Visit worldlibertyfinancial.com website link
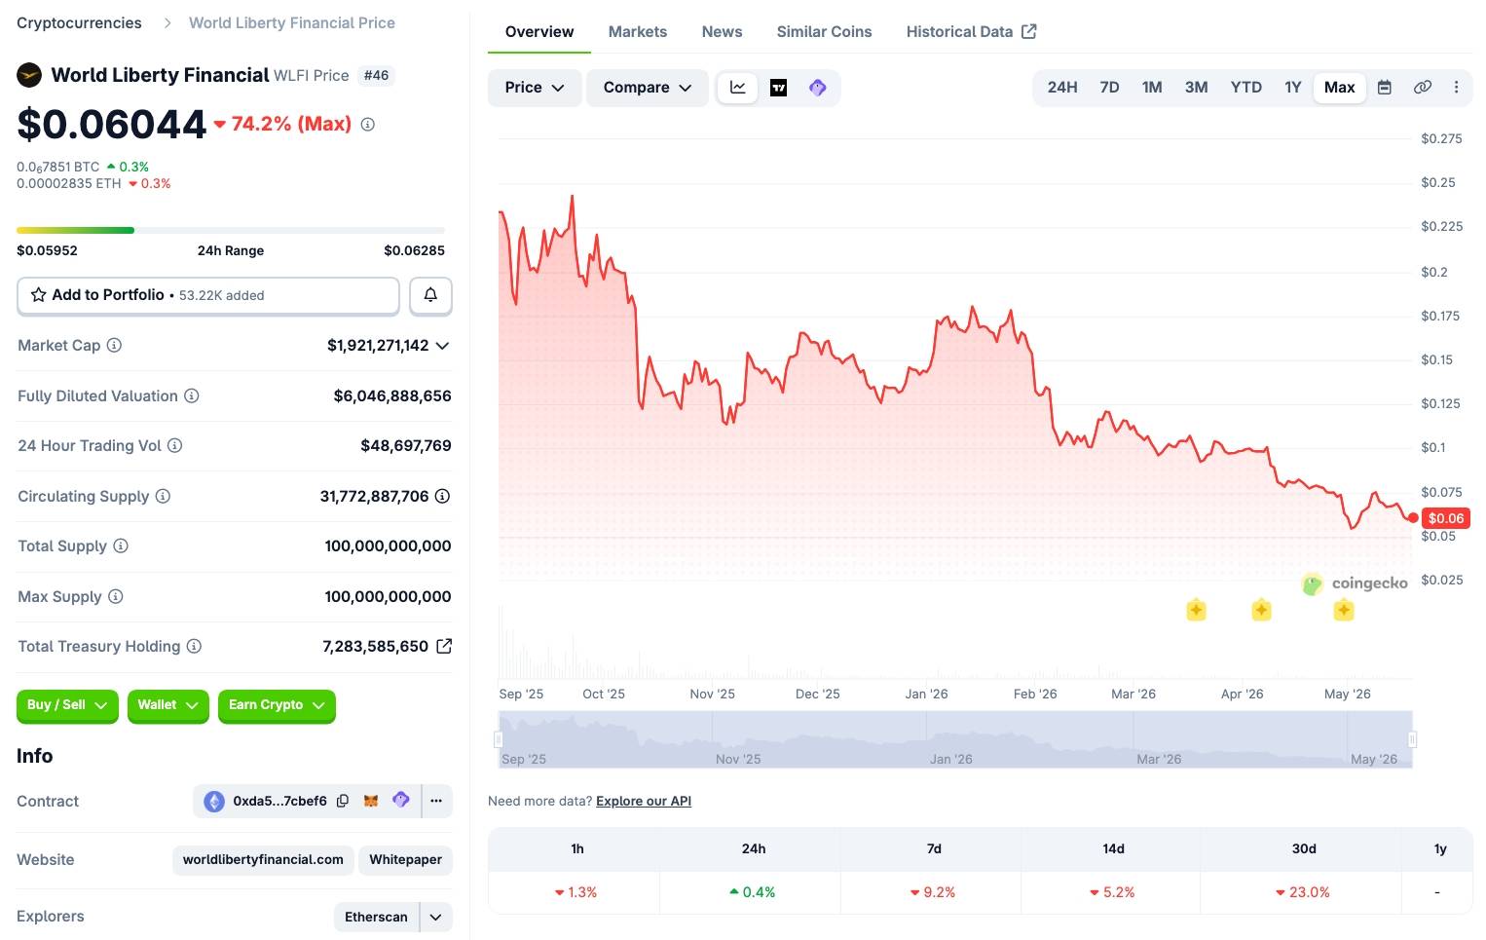 (x=263, y=860)
